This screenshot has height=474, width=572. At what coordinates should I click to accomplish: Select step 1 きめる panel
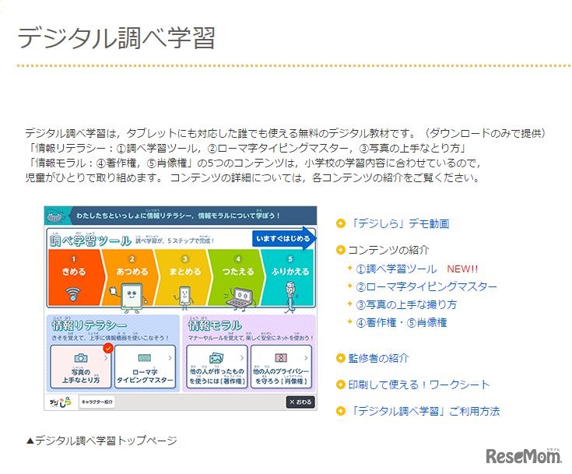[x=75, y=278]
